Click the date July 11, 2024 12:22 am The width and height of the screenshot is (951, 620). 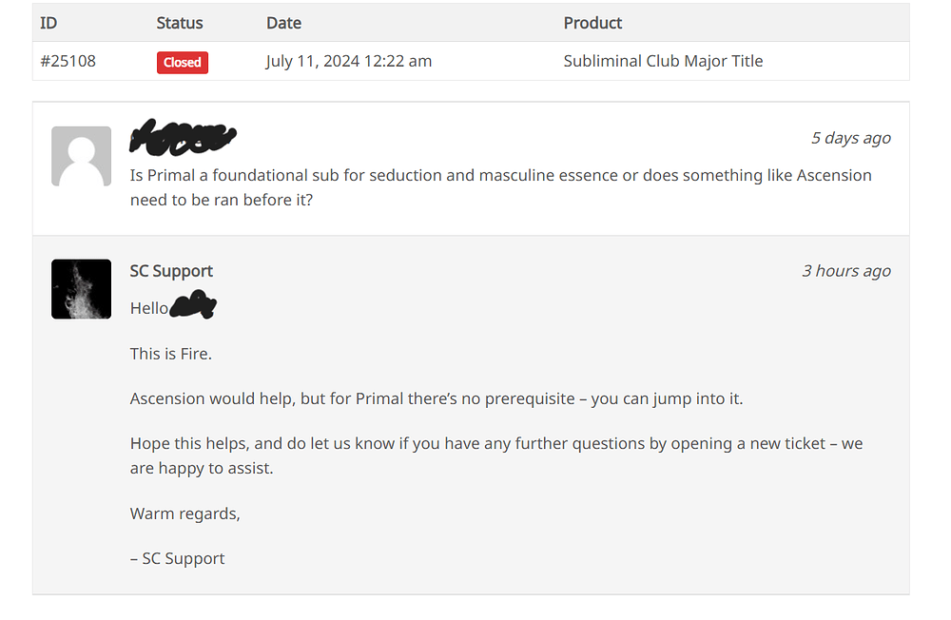349,61
